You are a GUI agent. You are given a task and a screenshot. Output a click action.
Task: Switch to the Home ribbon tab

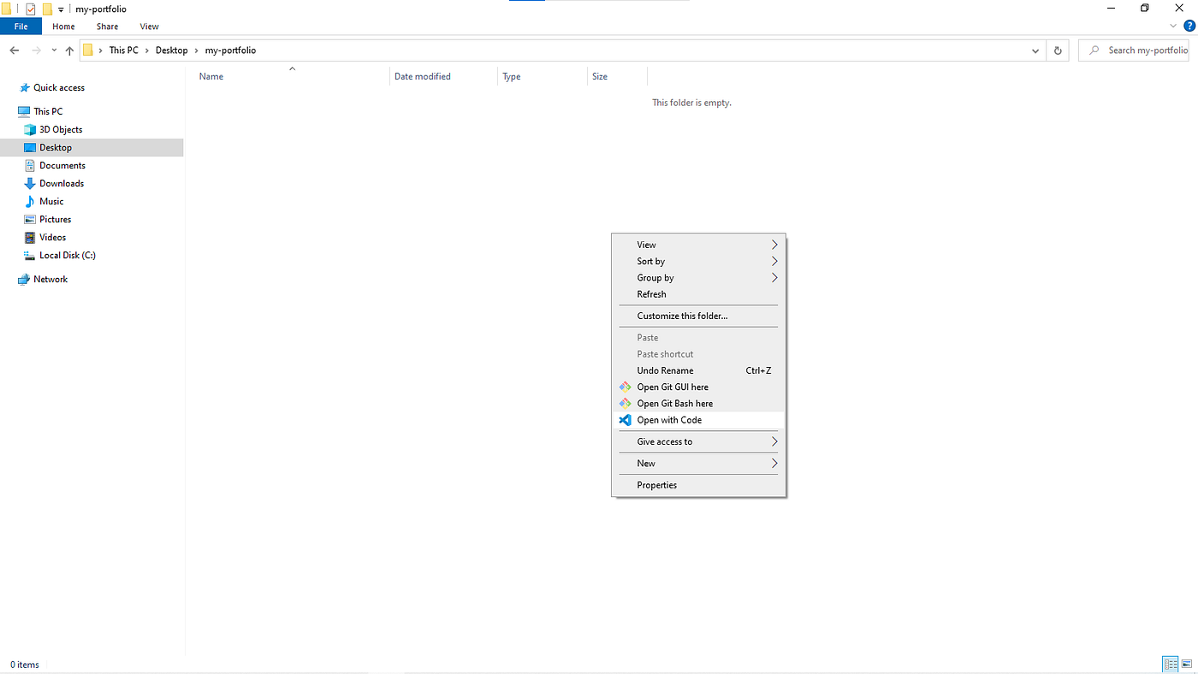pyautogui.click(x=63, y=27)
